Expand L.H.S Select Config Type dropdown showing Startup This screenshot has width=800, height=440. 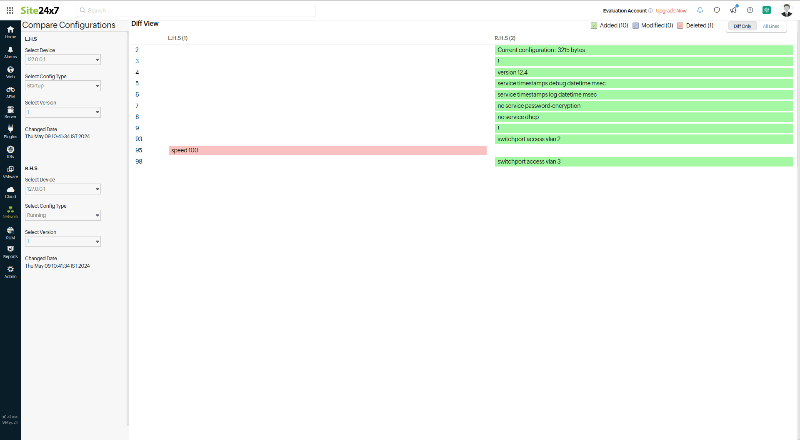coord(63,86)
